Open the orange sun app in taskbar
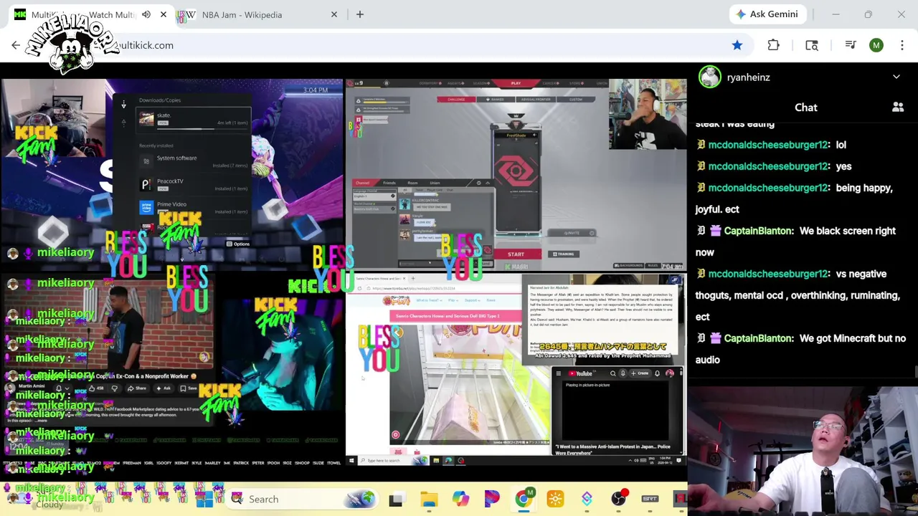The height and width of the screenshot is (516, 918). pyautogui.click(x=555, y=499)
